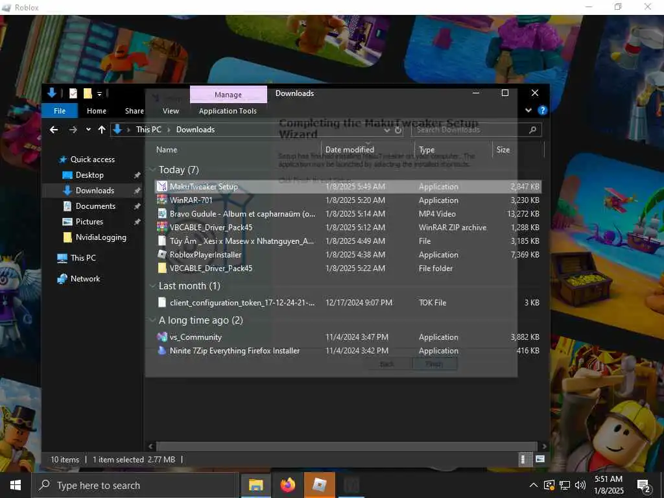664x498 pixels.
Task: Open the Action Center notifications icon
Action: coord(644,486)
